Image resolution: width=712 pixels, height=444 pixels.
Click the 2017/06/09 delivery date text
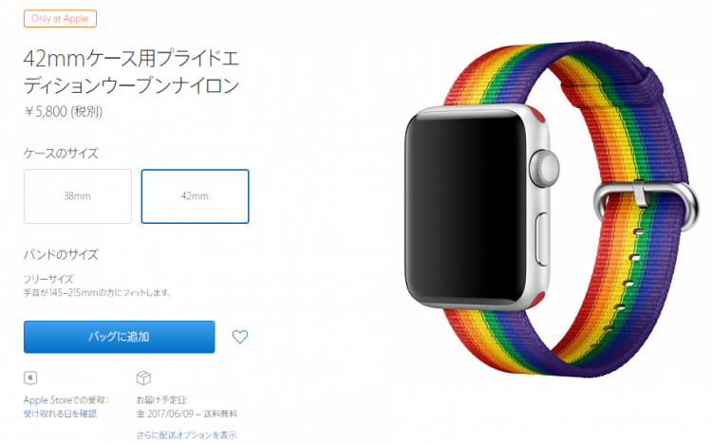pyautogui.click(x=170, y=414)
